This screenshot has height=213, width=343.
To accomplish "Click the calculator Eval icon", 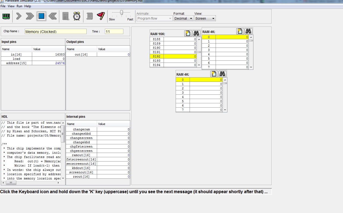I will (66, 16).
